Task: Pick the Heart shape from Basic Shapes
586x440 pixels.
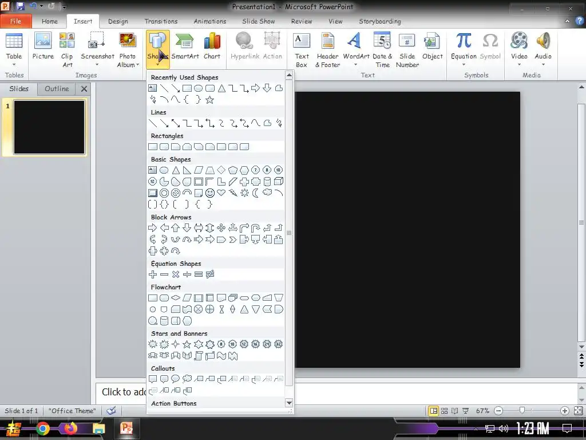Action: 221,193
